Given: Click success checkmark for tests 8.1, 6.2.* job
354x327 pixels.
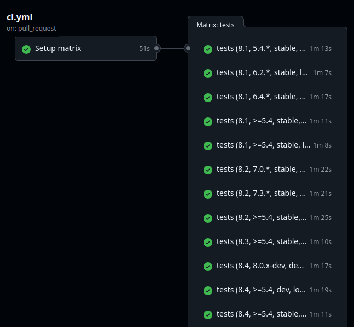Looking at the screenshot, I should point(208,73).
